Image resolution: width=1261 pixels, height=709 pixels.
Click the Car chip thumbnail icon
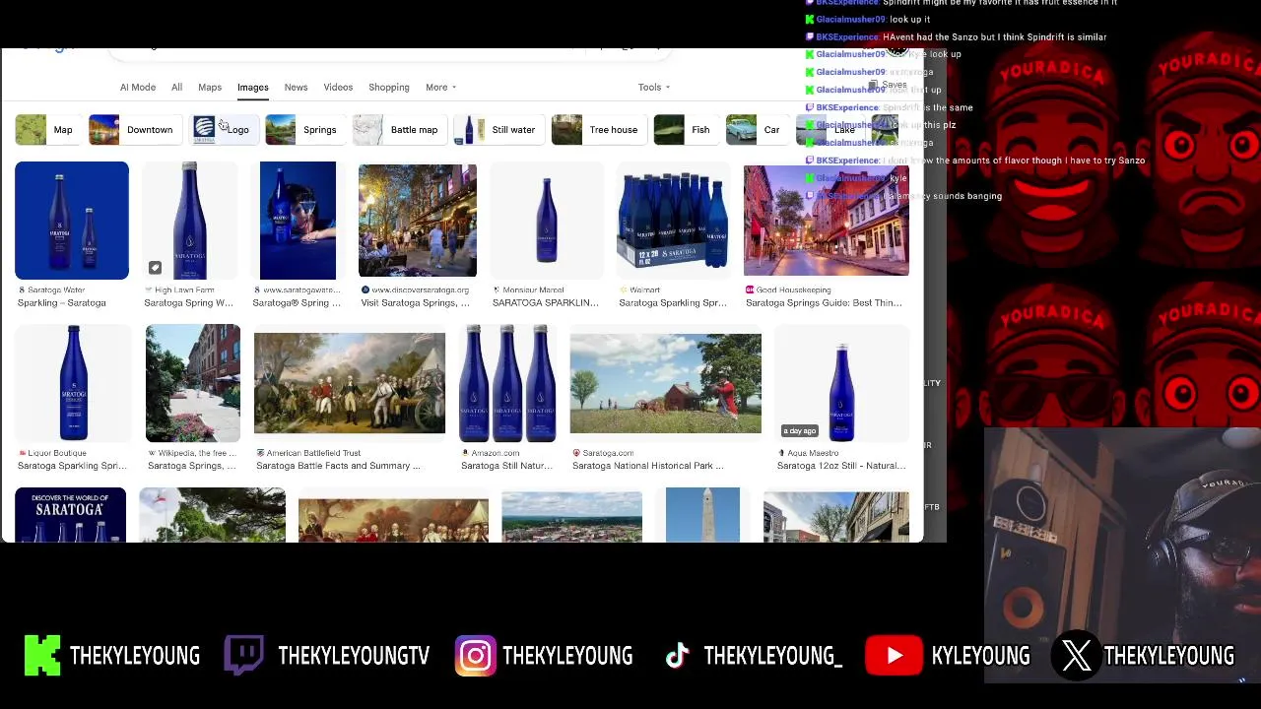pyautogui.click(x=741, y=130)
